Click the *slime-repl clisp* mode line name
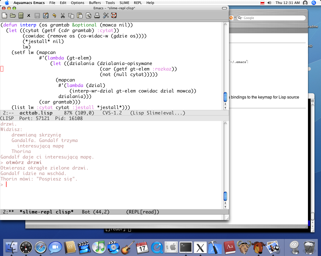 [47, 212]
